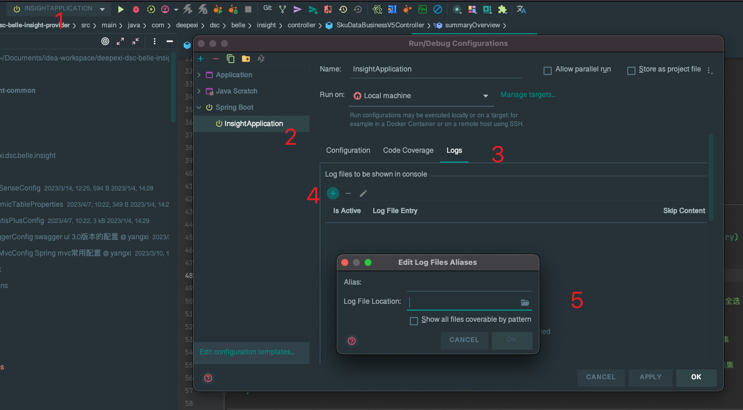Toggle Show all files coverable by pattern
The width and height of the screenshot is (743, 410).
tap(414, 321)
